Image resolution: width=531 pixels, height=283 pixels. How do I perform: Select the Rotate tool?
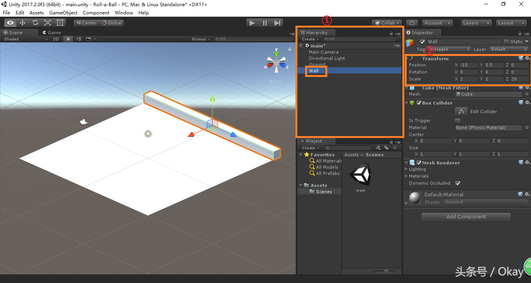pos(35,23)
